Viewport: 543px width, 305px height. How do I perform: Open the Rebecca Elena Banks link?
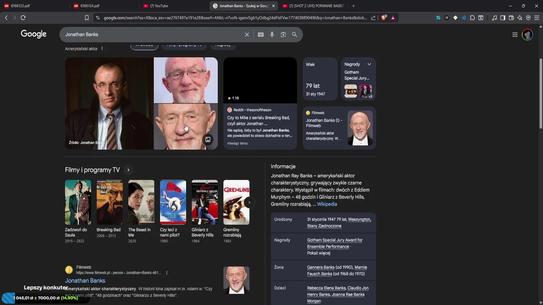click(326, 288)
